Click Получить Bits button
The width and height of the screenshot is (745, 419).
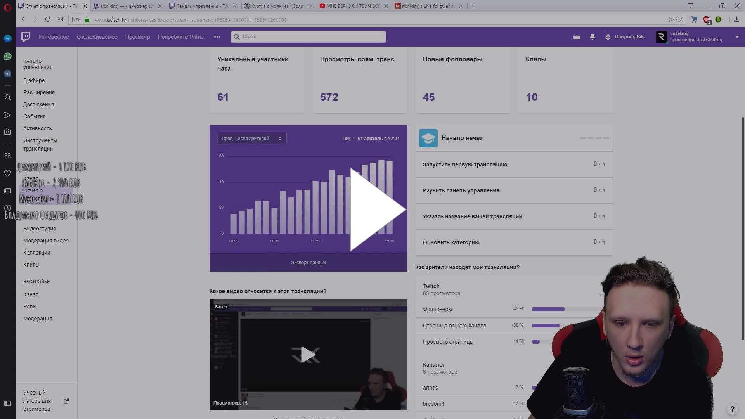[x=625, y=37]
